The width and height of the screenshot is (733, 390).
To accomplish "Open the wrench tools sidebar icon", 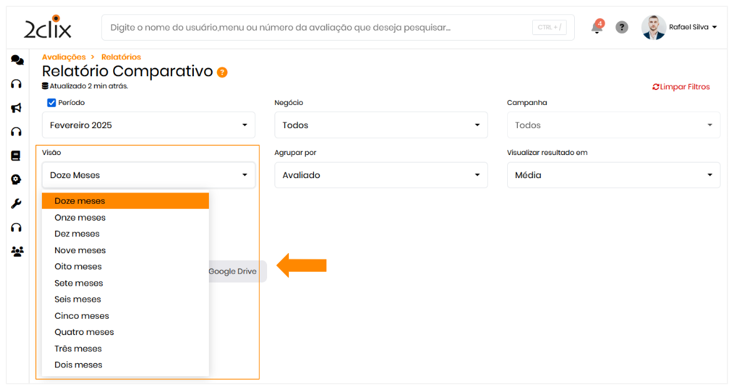I will coord(17,204).
